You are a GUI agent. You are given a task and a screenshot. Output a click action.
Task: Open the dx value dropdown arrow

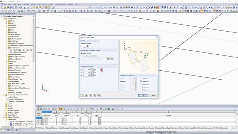pyautogui.click(x=93, y=70)
